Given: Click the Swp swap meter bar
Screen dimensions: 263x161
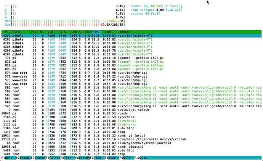Looking at the screenshot, I should point(57,24).
